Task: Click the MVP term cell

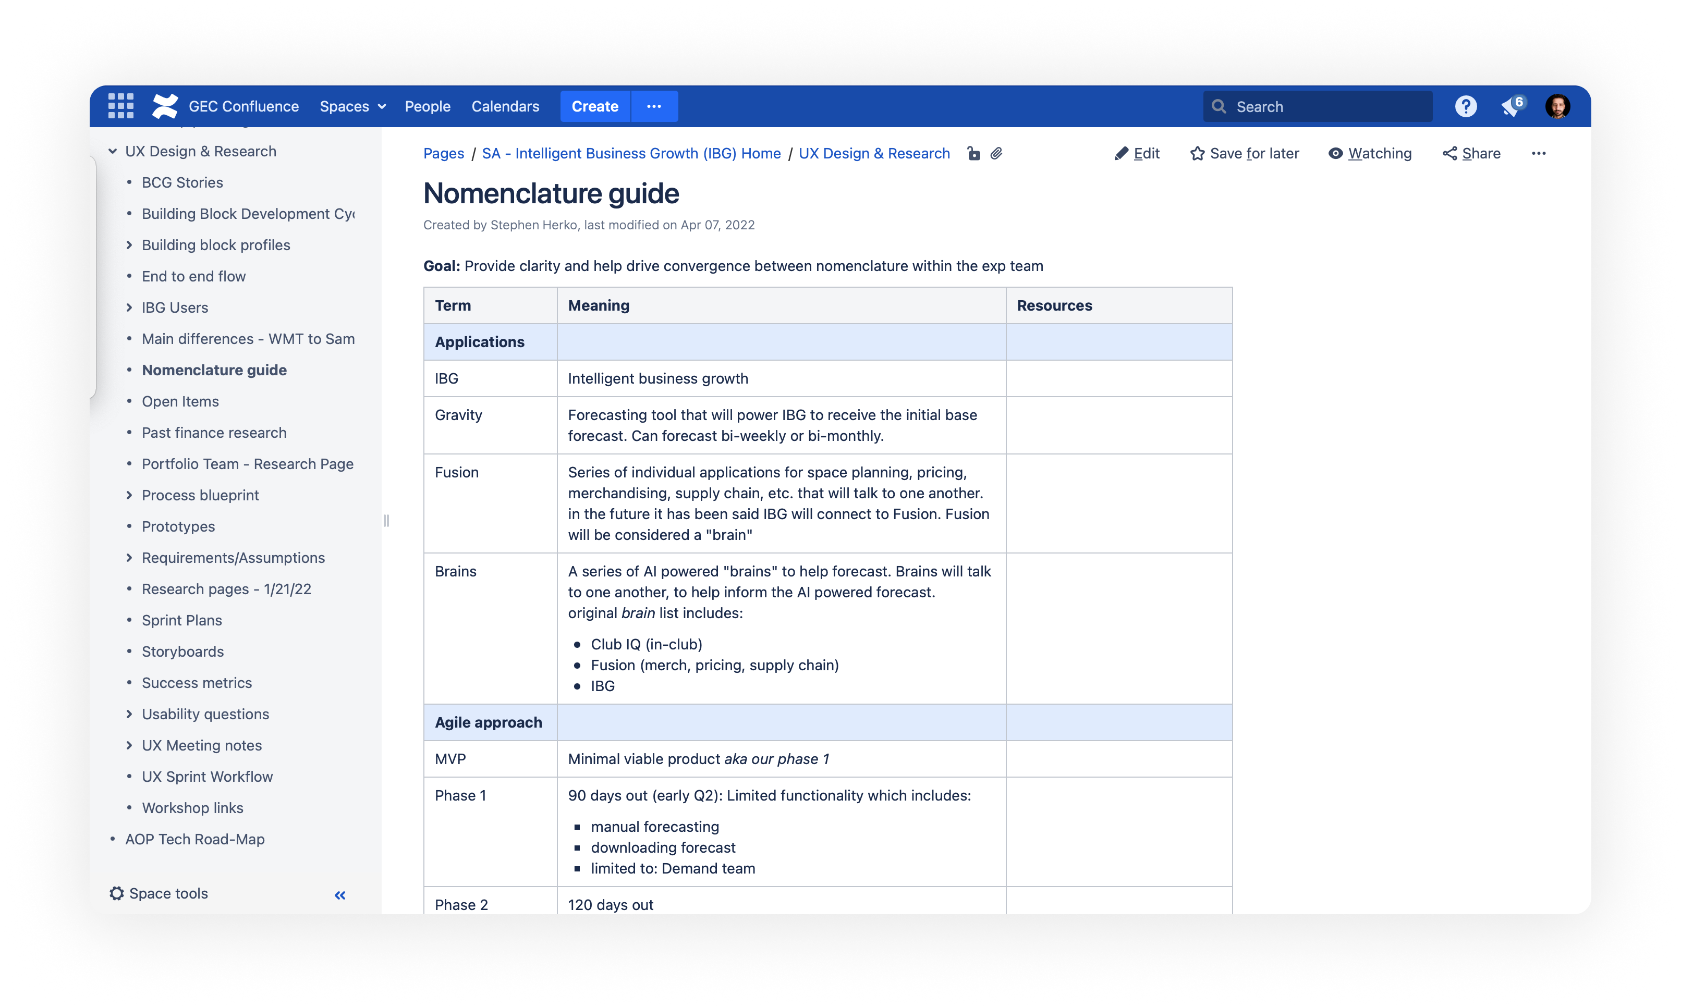Action: coord(491,759)
